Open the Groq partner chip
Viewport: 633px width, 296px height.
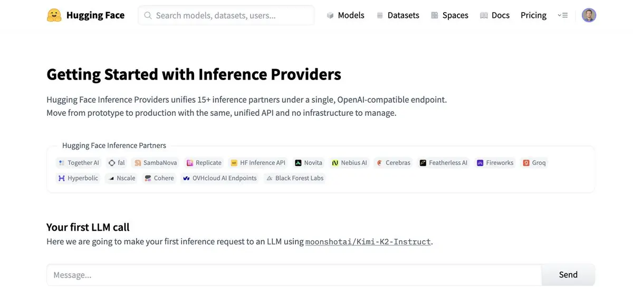pos(534,163)
